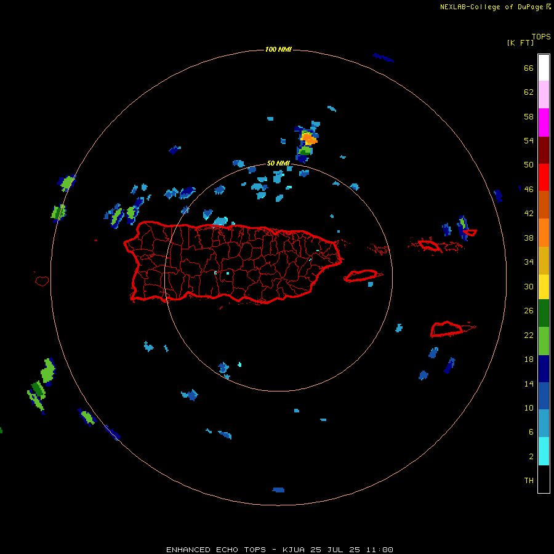The image size is (554, 554).
Task: Pick the bright yellow legend swatch
Action: tap(544, 287)
